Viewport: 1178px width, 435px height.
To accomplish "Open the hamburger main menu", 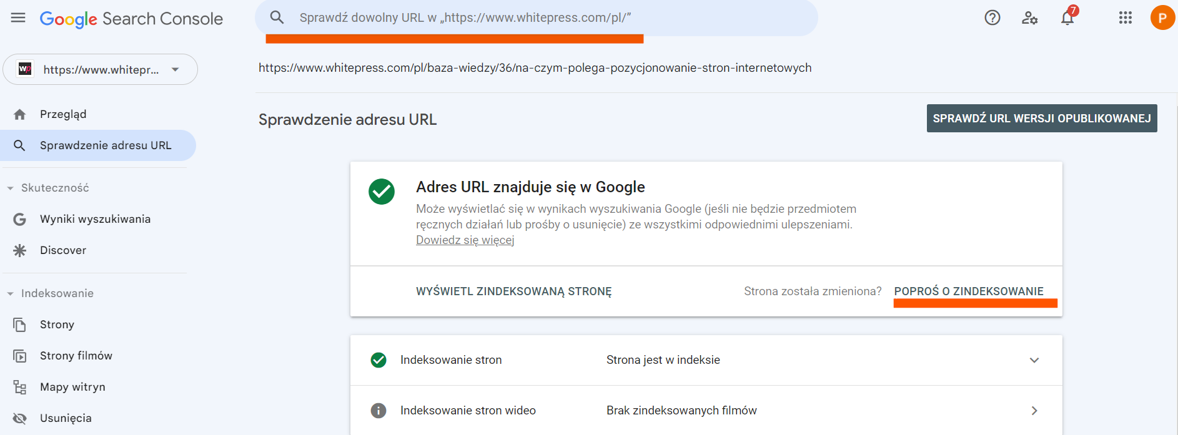I will click(x=18, y=18).
